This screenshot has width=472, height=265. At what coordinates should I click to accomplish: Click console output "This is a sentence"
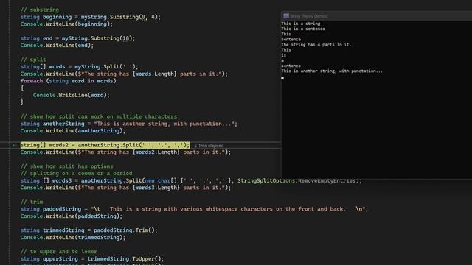point(303,29)
